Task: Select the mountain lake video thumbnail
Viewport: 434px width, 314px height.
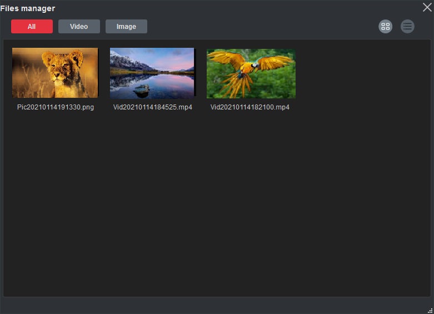Action: click(152, 73)
